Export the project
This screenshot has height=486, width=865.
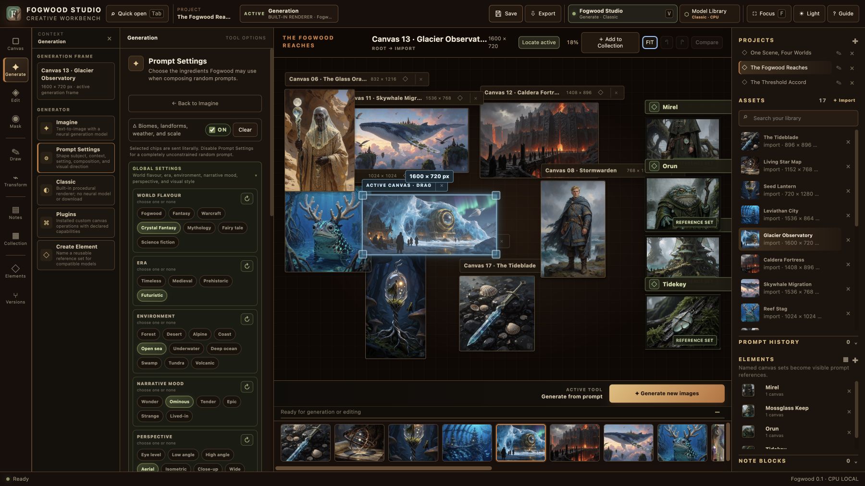(543, 13)
